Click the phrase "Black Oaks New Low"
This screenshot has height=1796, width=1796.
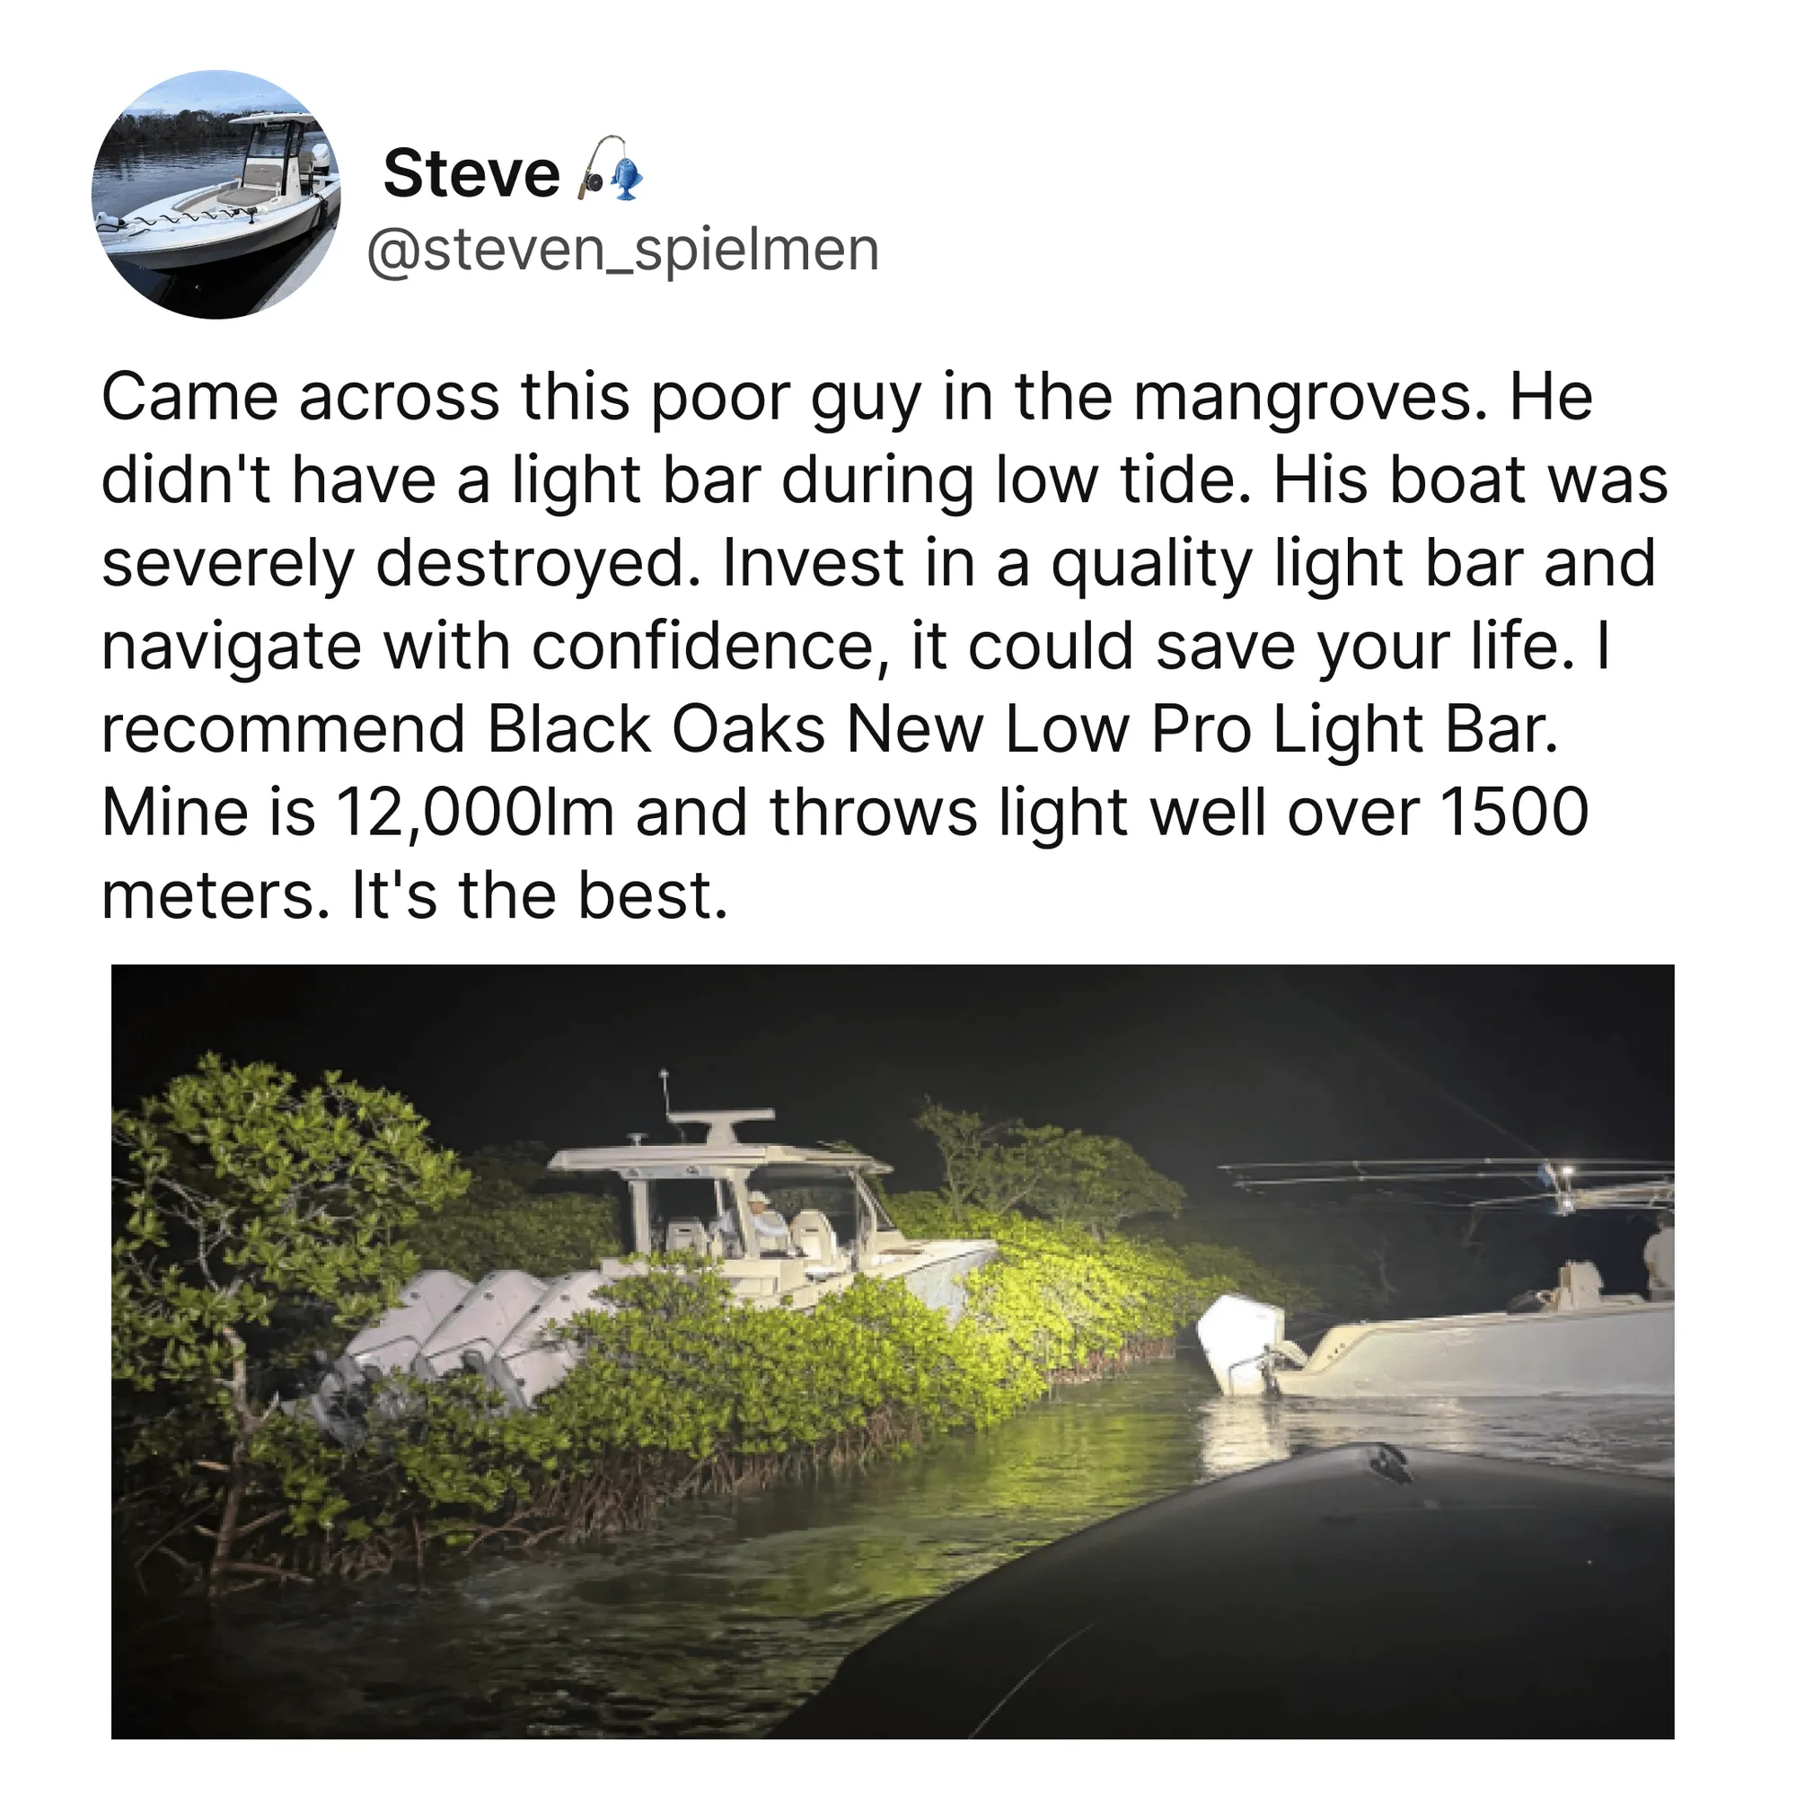(x=735, y=728)
